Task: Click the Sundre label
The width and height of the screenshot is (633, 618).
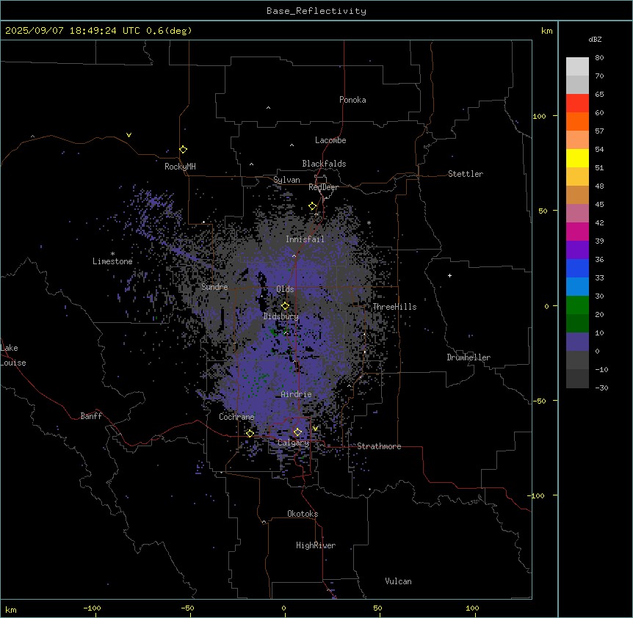Action: tap(214, 287)
